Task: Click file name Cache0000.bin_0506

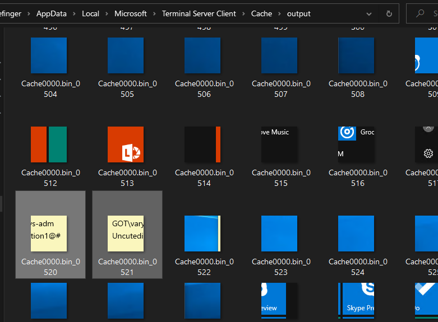Action: tap(204, 89)
